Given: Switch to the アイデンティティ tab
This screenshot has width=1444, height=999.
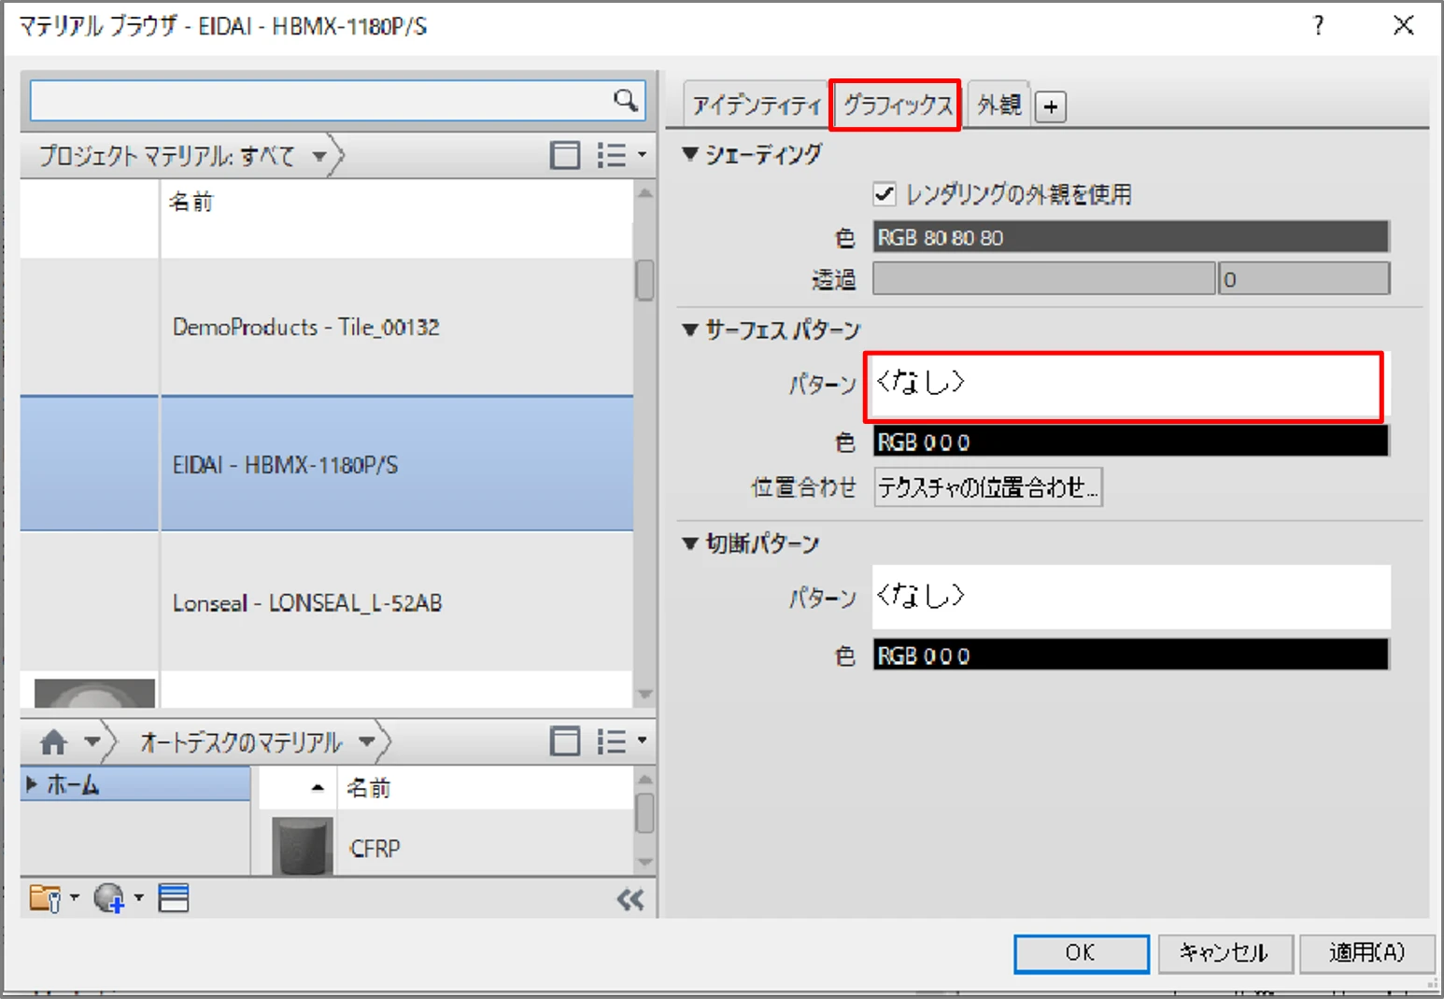Looking at the screenshot, I should 756,105.
